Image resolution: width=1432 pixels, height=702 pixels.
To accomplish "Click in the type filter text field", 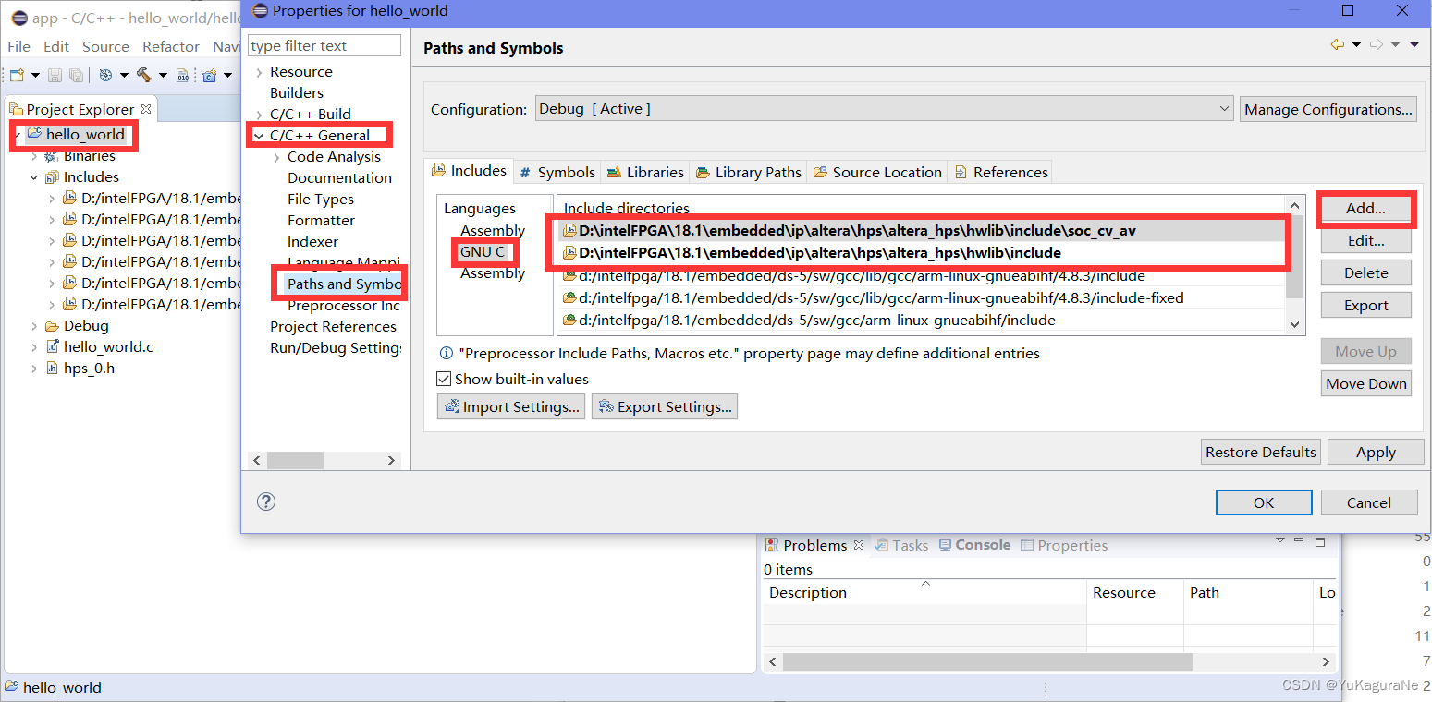I will [324, 45].
